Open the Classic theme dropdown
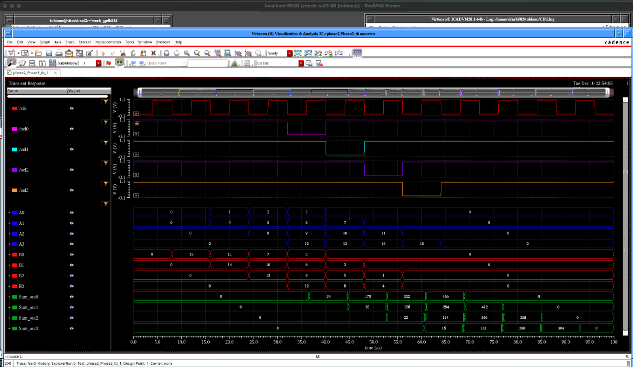This screenshot has width=633, height=367. coord(301,63)
